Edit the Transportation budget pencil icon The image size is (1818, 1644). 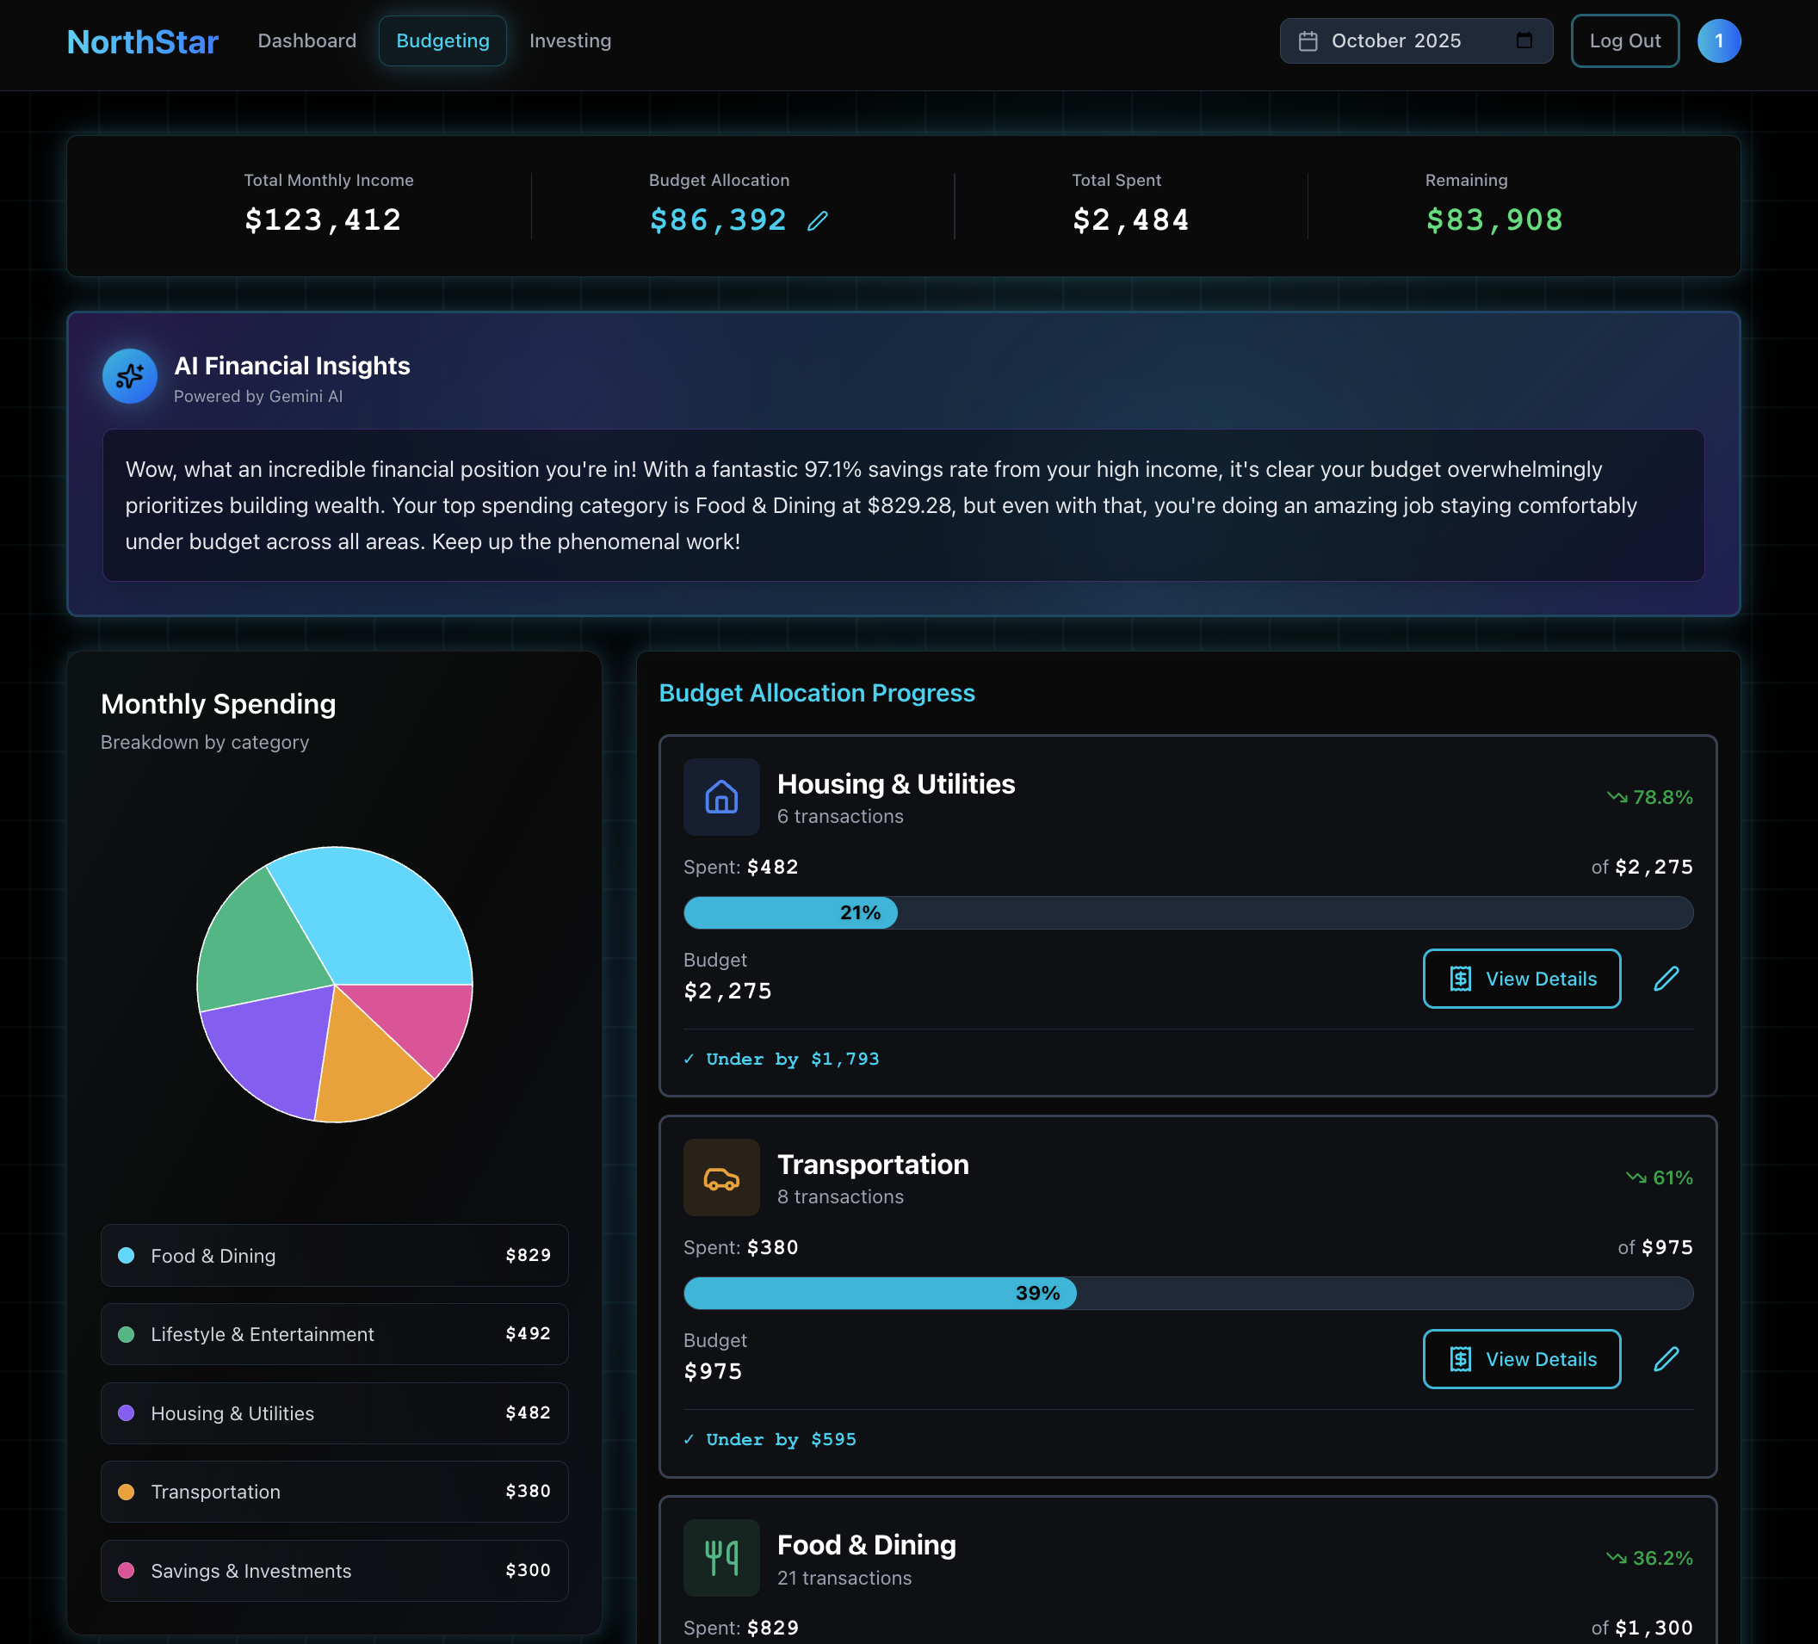1666,1359
